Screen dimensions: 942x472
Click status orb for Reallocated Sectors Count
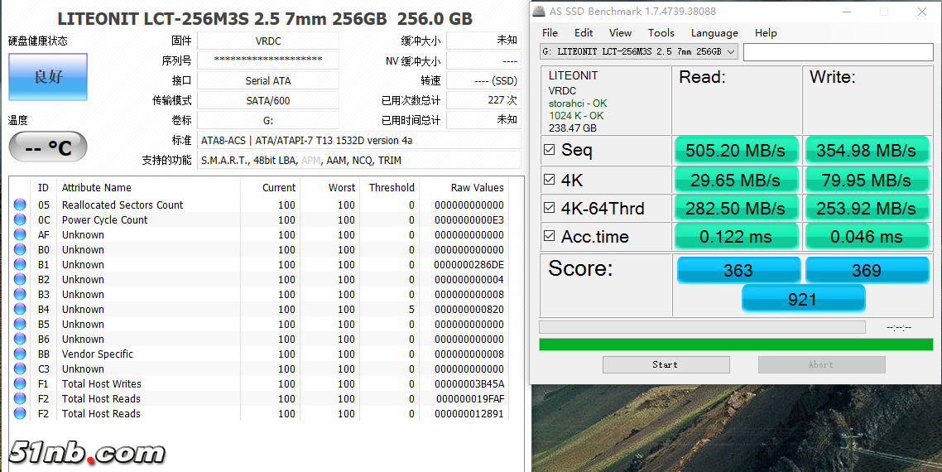click(x=20, y=205)
